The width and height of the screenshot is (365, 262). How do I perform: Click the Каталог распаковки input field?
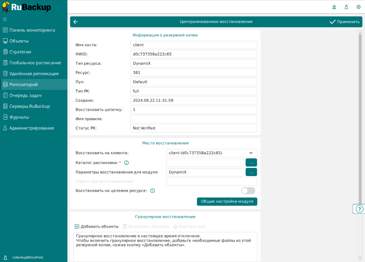pyautogui.click(x=205, y=163)
